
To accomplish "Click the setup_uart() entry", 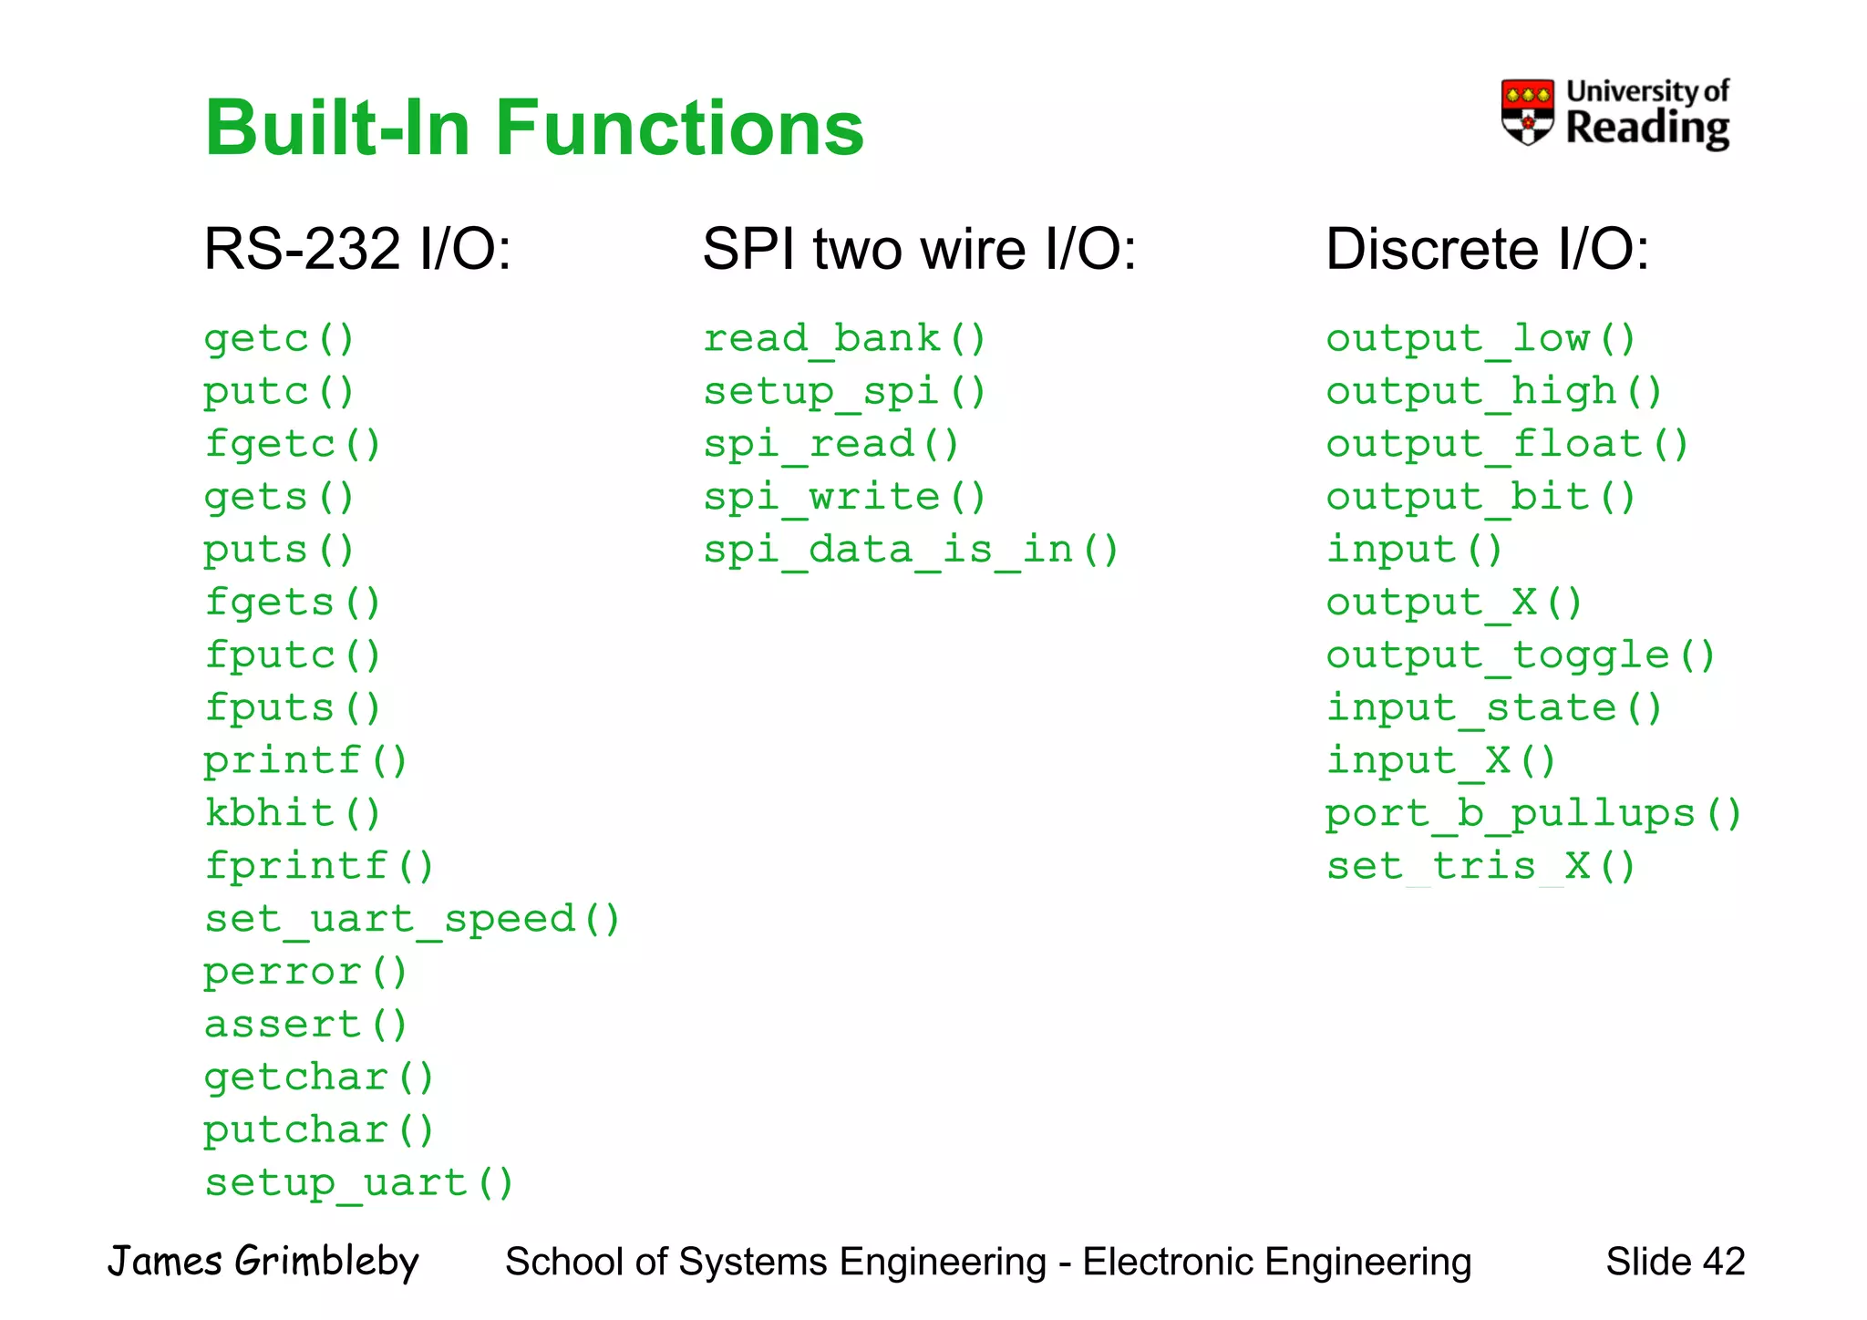I will click(x=359, y=1184).
